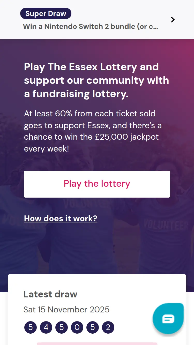The height and width of the screenshot is (345, 194).
Task: Open the How does it work link
Action: pyautogui.click(x=61, y=219)
